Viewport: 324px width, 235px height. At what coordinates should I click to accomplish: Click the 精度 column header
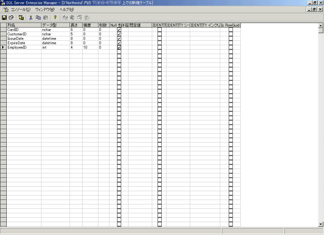(90, 25)
